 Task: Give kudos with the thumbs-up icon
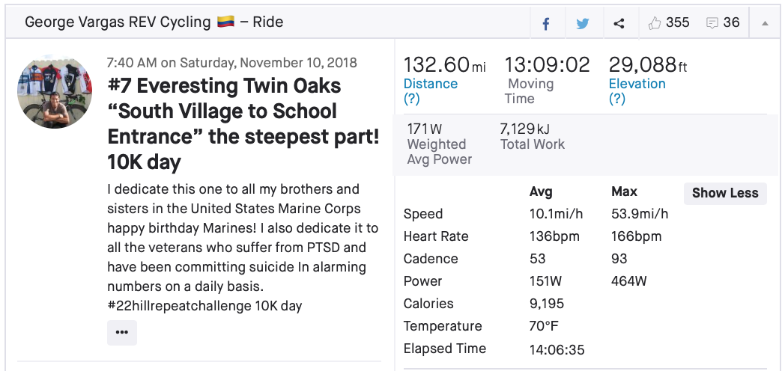(x=655, y=23)
